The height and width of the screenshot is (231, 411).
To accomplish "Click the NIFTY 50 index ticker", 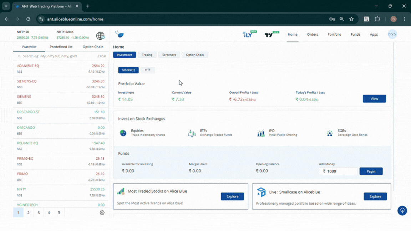I will click(32, 35).
